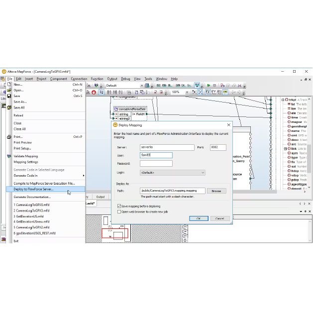Close the Deploy Mapping dialog

point(229,125)
